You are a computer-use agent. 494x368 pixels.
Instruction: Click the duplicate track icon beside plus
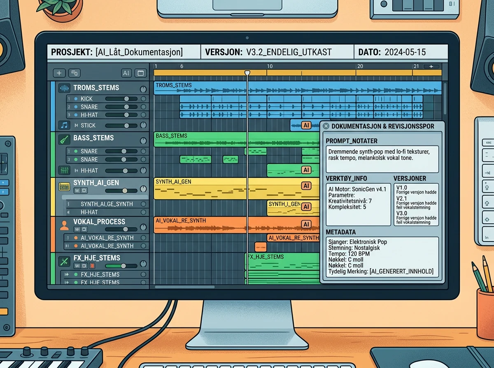74,73
